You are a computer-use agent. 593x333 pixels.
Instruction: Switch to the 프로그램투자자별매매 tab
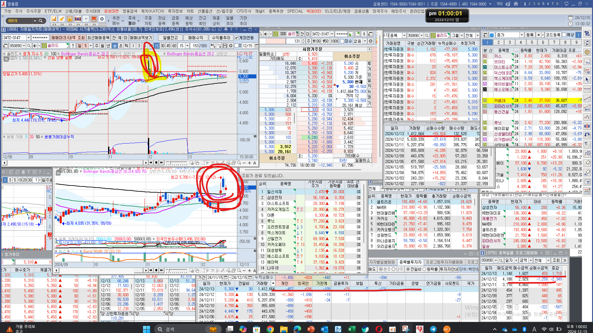coord(444,262)
